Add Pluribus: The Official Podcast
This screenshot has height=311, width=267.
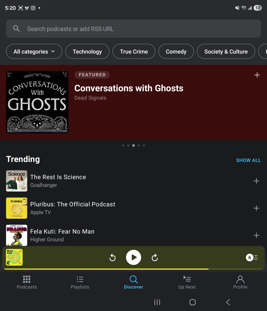click(x=256, y=208)
